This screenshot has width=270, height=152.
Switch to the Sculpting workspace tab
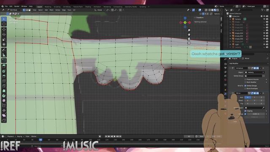[57, 7]
